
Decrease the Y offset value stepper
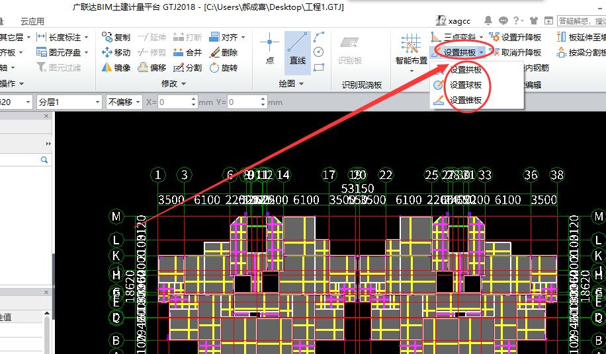(263, 105)
